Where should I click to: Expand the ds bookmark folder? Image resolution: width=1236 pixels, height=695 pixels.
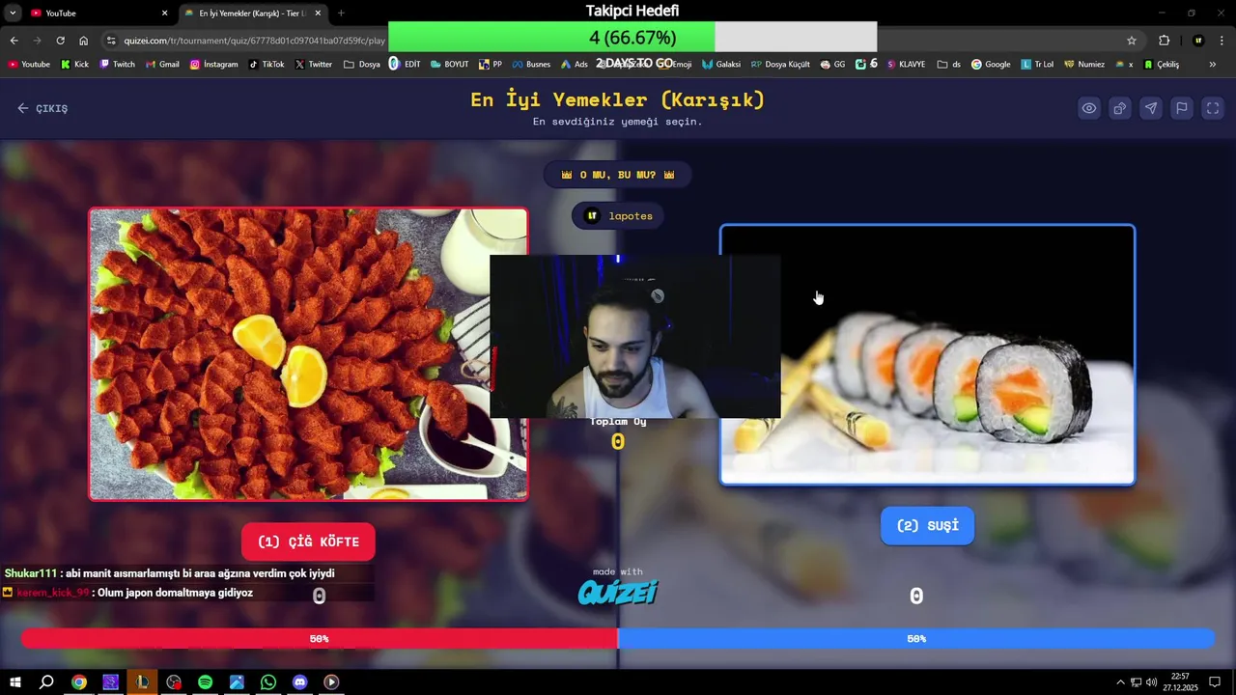pyautogui.click(x=949, y=65)
